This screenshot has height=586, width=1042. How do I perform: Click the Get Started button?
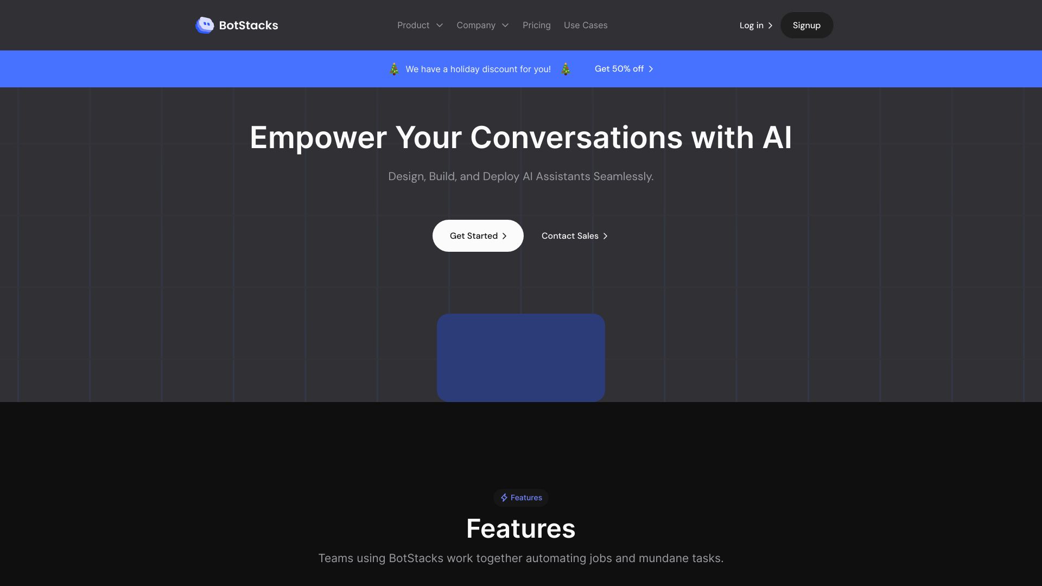click(478, 235)
